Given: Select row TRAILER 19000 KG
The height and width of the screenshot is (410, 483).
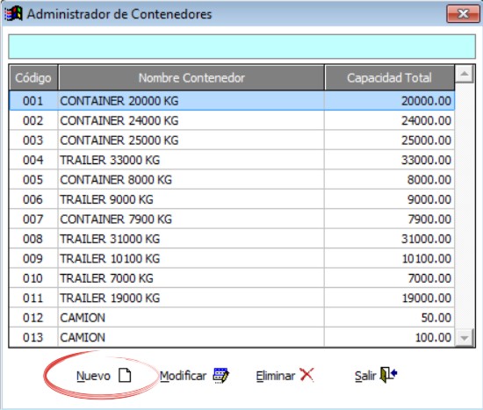Looking at the screenshot, I should coord(232,298).
